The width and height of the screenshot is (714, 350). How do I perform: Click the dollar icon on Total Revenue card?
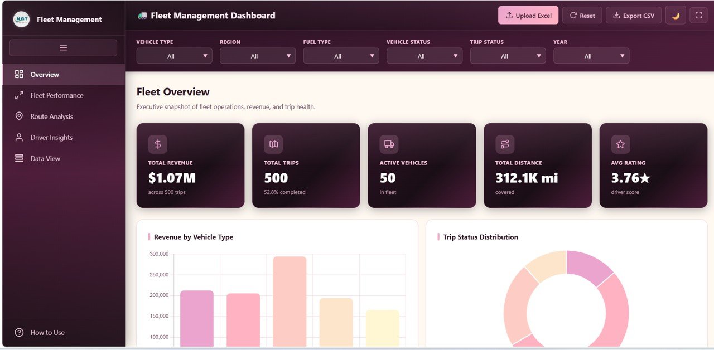point(157,143)
